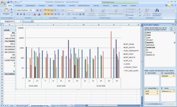Image resolution: width=177 pixels, height=107 pixels.
Task: Check the USER field checkbox
Action: click(145, 38)
